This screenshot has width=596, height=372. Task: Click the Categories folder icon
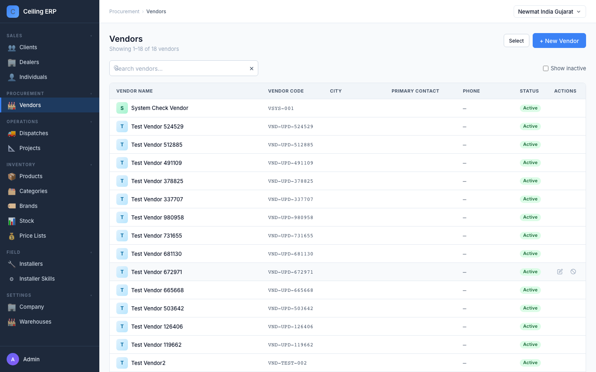[x=12, y=191]
